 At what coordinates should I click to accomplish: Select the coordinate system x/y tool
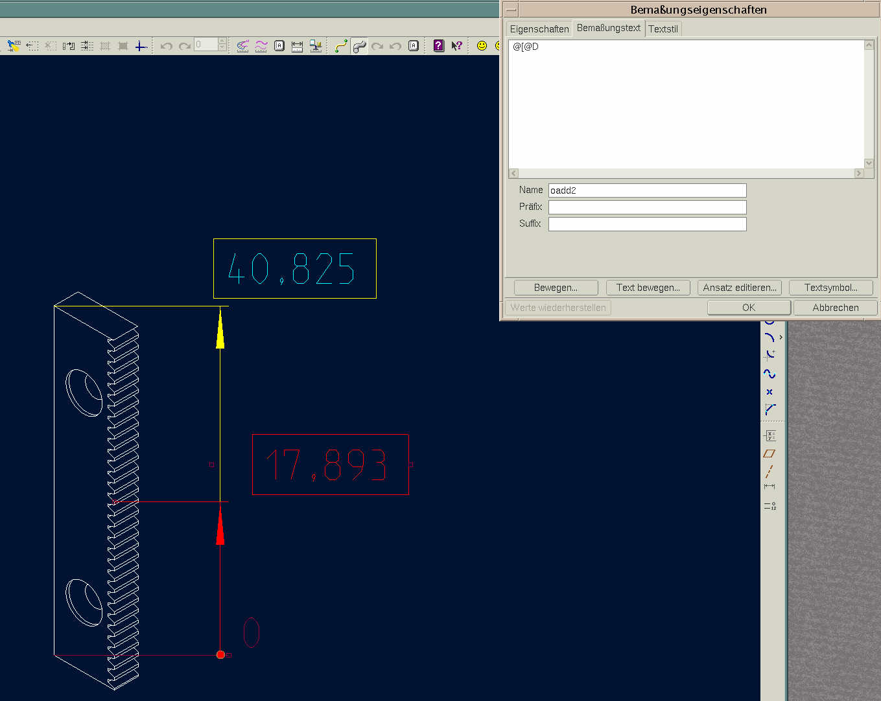point(770,435)
